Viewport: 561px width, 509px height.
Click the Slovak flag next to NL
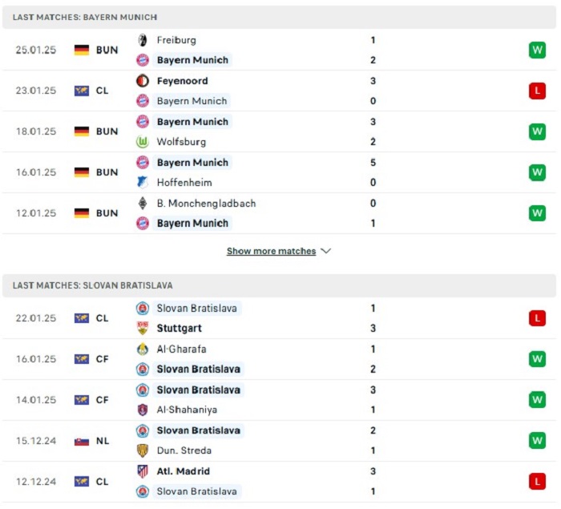[x=82, y=441]
